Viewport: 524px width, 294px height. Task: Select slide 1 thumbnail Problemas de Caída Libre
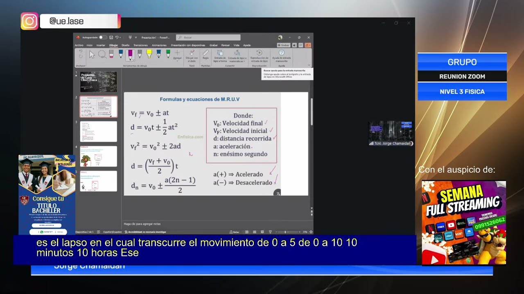tap(98, 82)
